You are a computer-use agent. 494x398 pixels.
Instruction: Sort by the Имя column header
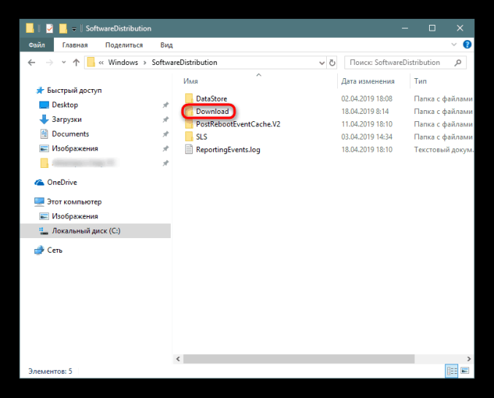(x=190, y=81)
